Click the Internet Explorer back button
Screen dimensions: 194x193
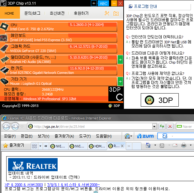pyautogui.click(x=6, y=127)
